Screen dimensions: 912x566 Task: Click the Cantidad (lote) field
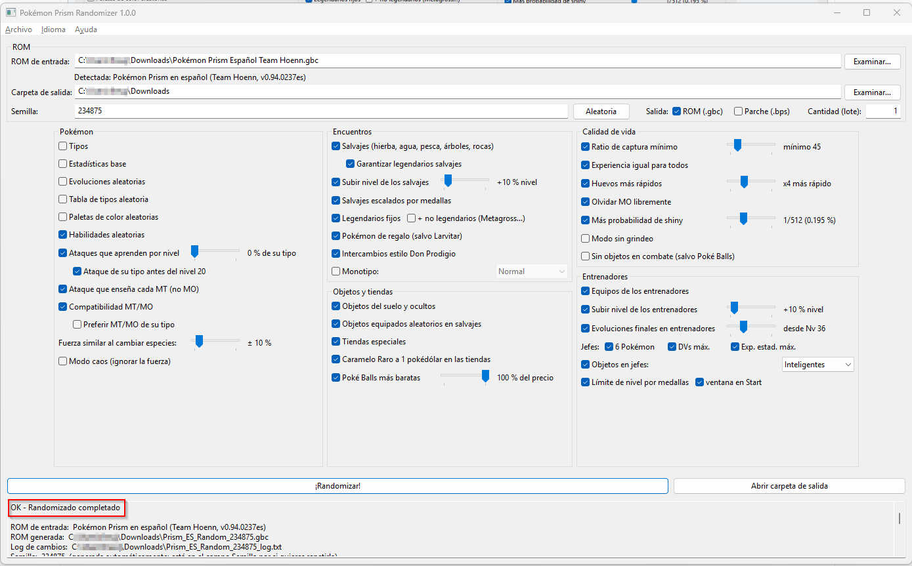click(883, 111)
